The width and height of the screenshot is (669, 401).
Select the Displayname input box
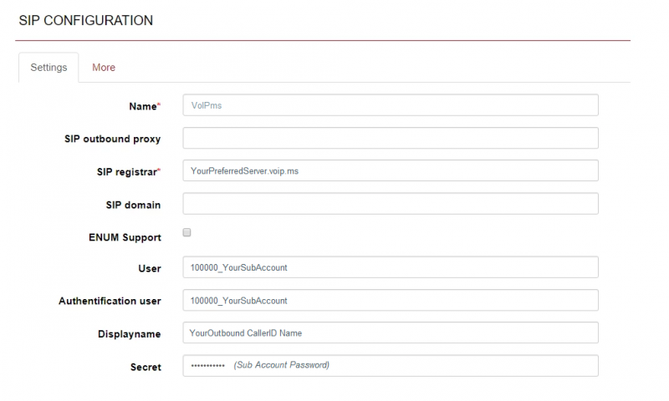[391, 332]
